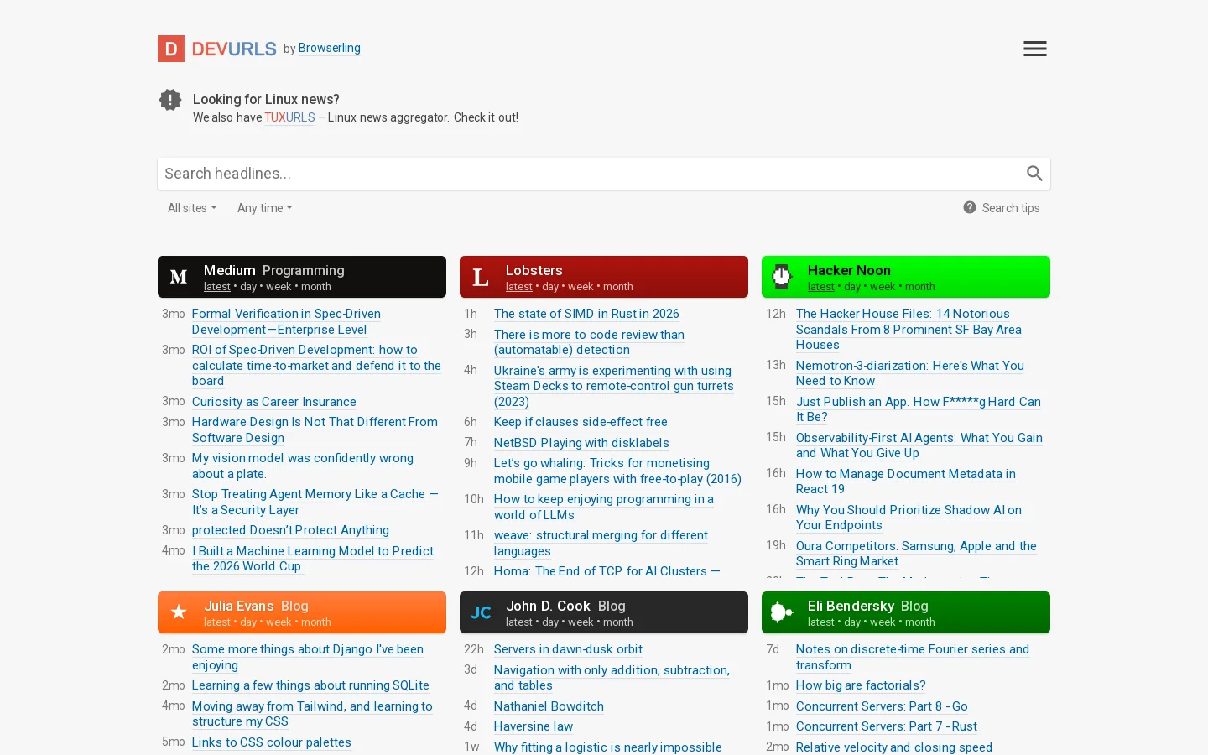Click the Julia Evans star icon
The height and width of the screenshot is (755, 1208).
click(179, 612)
